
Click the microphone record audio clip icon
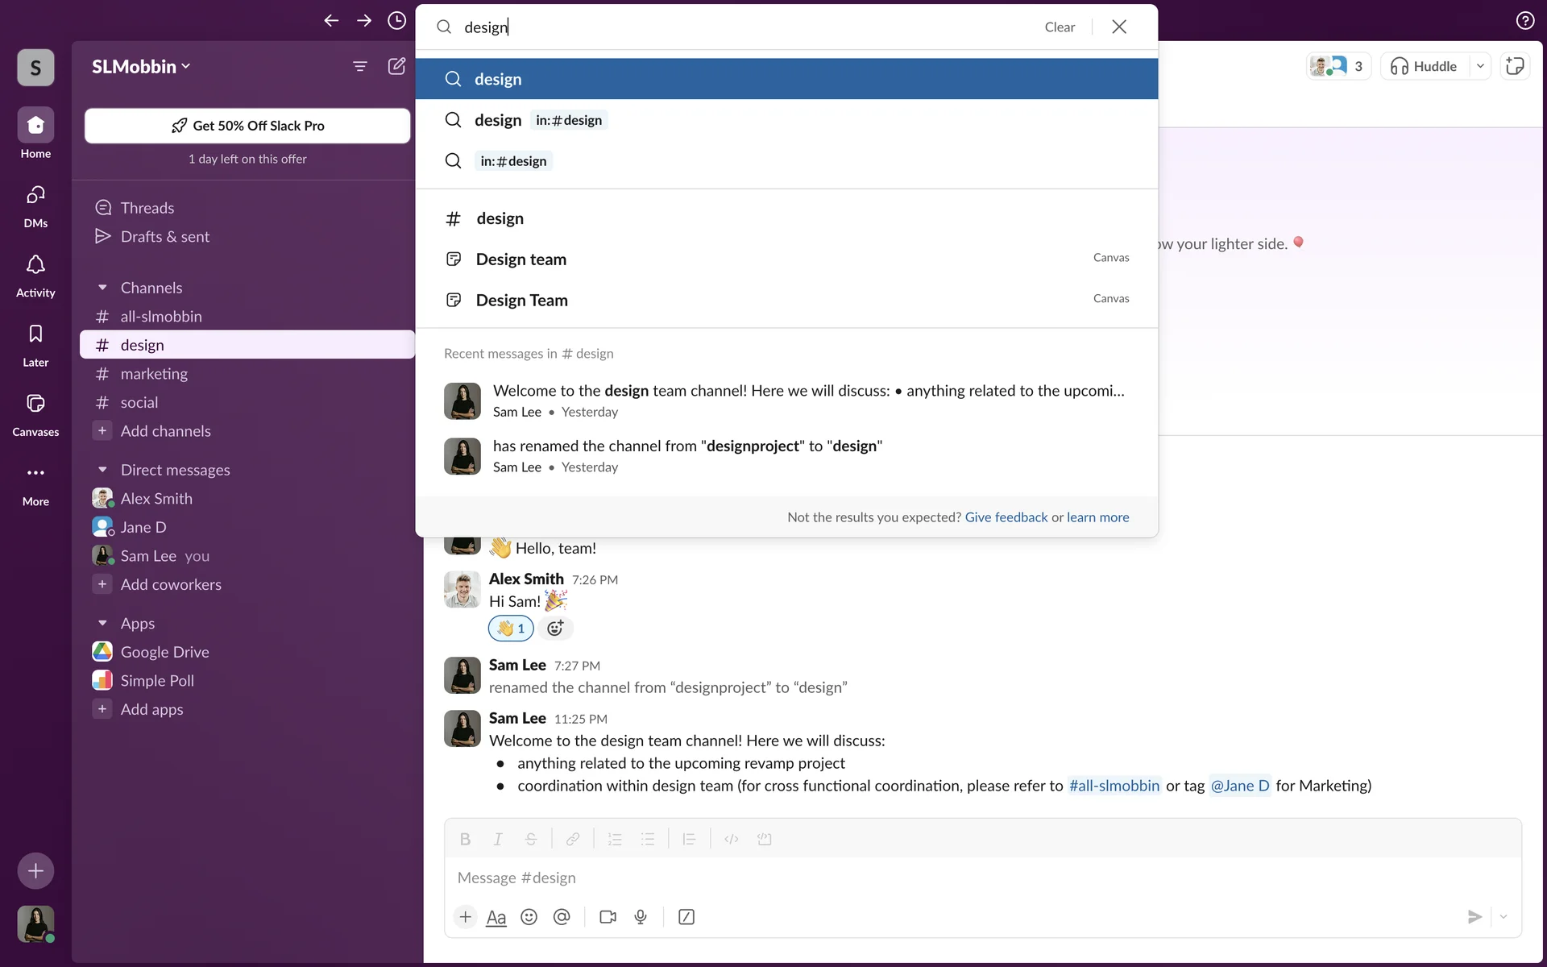click(641, 917)
